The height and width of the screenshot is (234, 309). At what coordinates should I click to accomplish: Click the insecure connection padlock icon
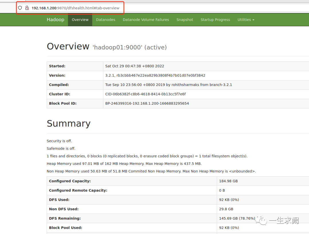tap(27, 8)
